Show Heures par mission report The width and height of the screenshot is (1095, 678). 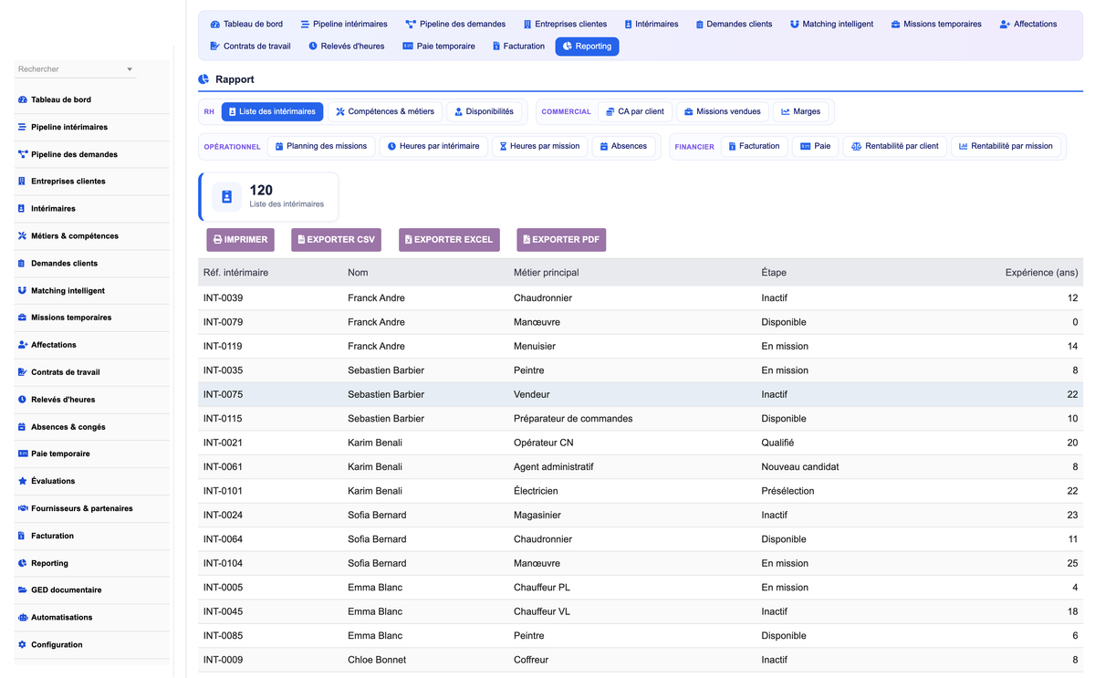[540, 146]
